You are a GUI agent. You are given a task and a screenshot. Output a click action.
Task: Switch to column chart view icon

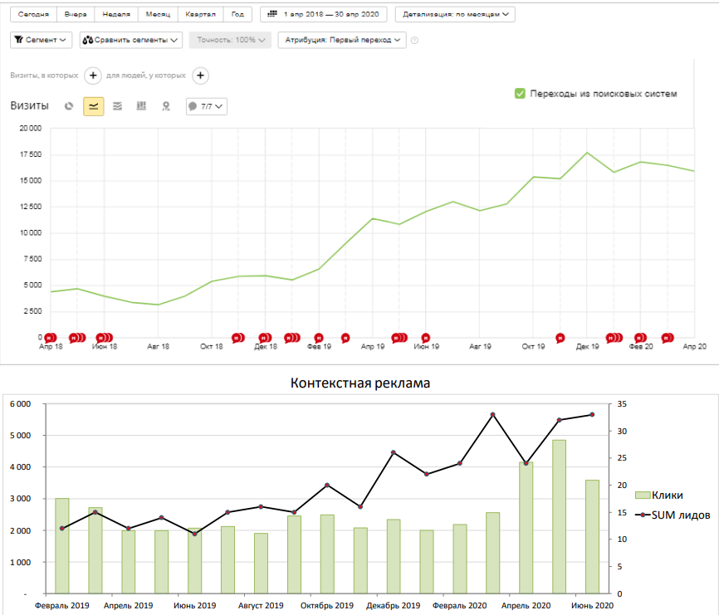[x=142, y=106]
